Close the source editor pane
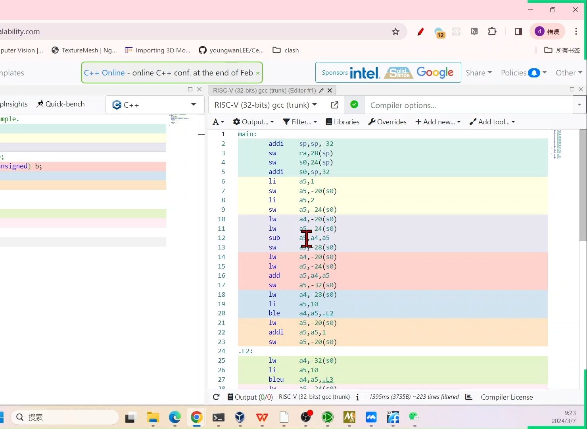Viewport: 587px width, 429px height. [x=200, y=89]
